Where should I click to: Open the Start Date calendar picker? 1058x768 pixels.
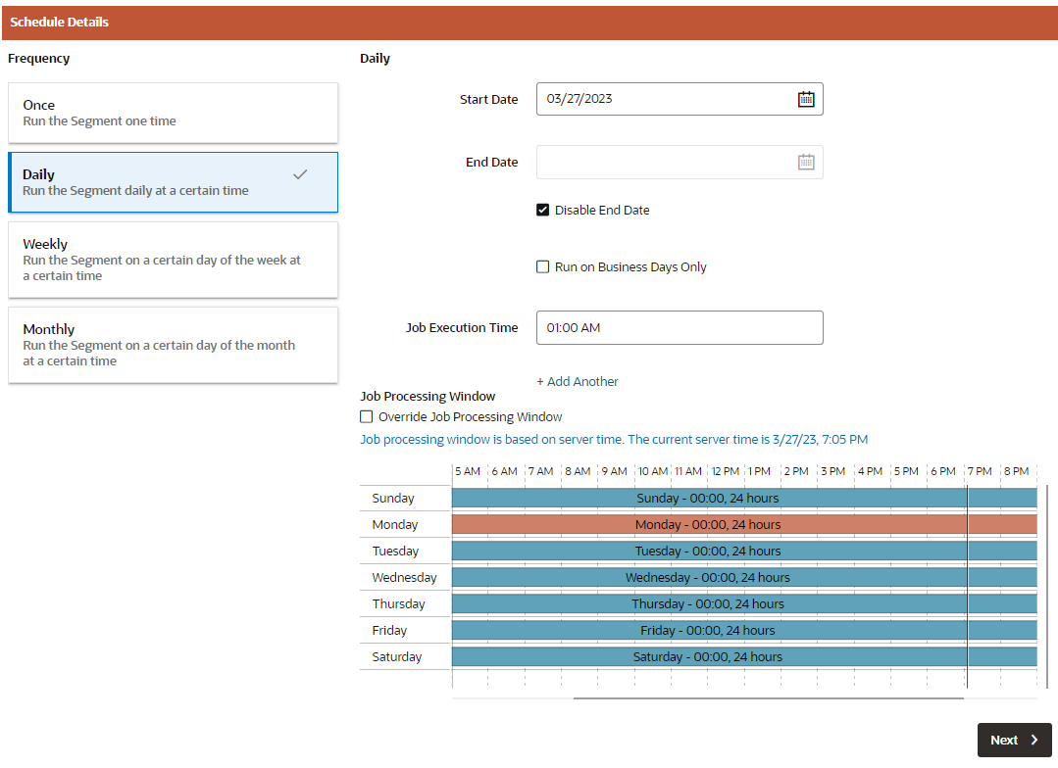(806, 99)
